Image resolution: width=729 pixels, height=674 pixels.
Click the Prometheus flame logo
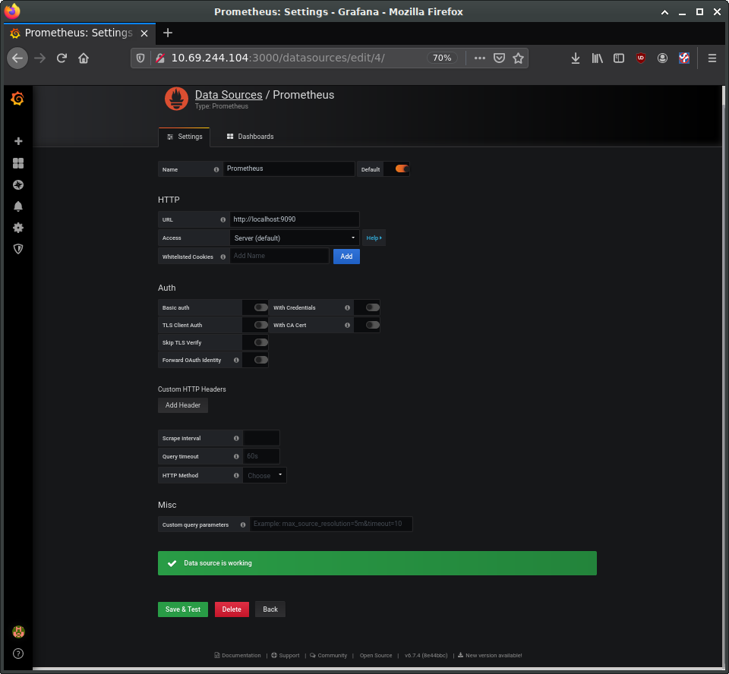coord(176,99)
